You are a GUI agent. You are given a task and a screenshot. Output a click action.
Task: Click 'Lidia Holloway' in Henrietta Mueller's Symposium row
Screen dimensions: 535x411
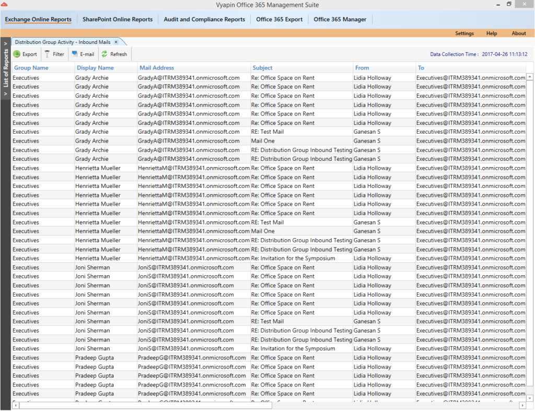(372, 258)
